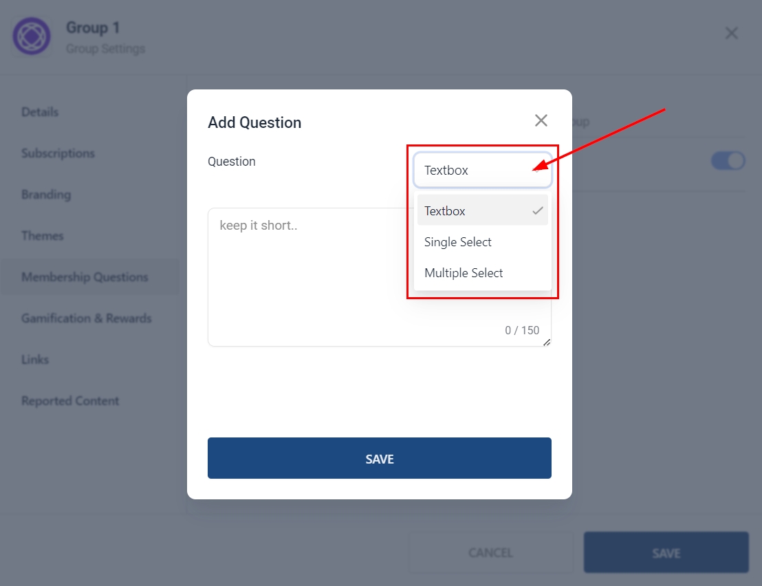Open the Details settings tab
This screenshot has height=586, width=762.
tap(40, 112)
